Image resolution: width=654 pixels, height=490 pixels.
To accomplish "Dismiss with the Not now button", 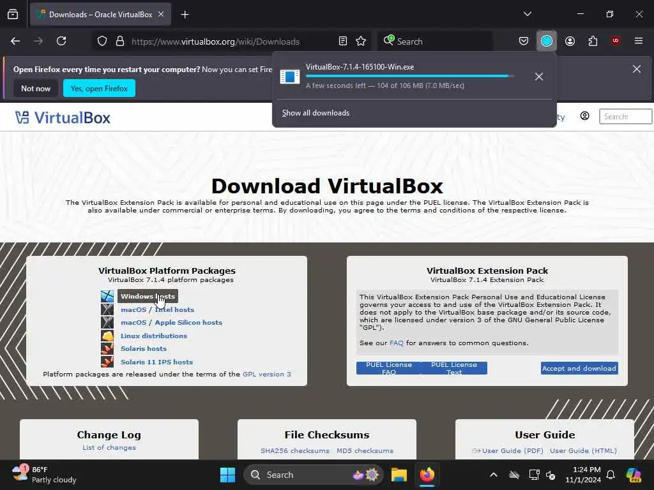I will click(36, 88).
